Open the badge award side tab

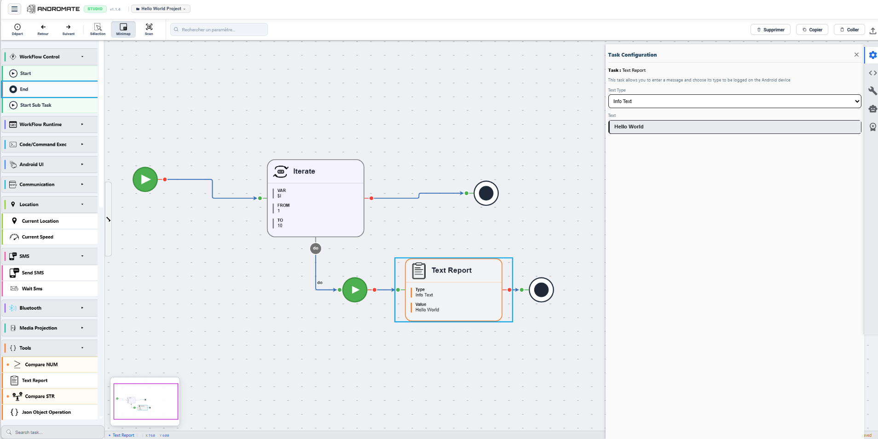[x=872, y=127]
